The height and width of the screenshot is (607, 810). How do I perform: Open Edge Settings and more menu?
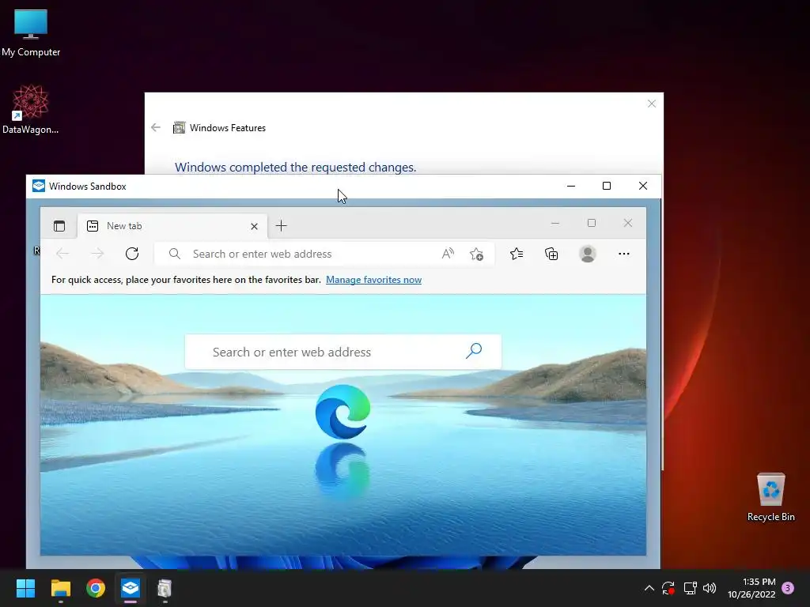coord(623,254)
